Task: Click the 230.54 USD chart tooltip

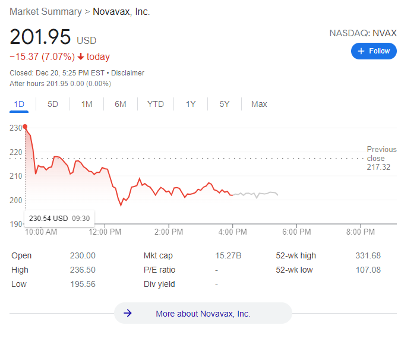Action: click(59, 218)
